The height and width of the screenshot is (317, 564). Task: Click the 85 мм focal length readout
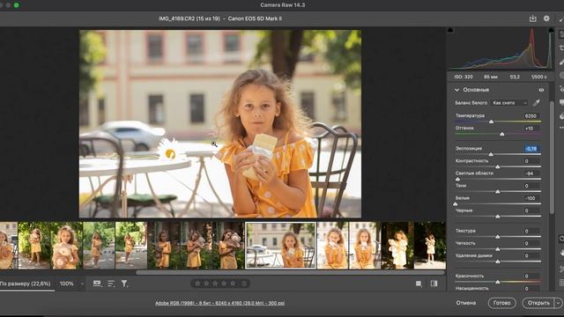(x=491, y=77)
